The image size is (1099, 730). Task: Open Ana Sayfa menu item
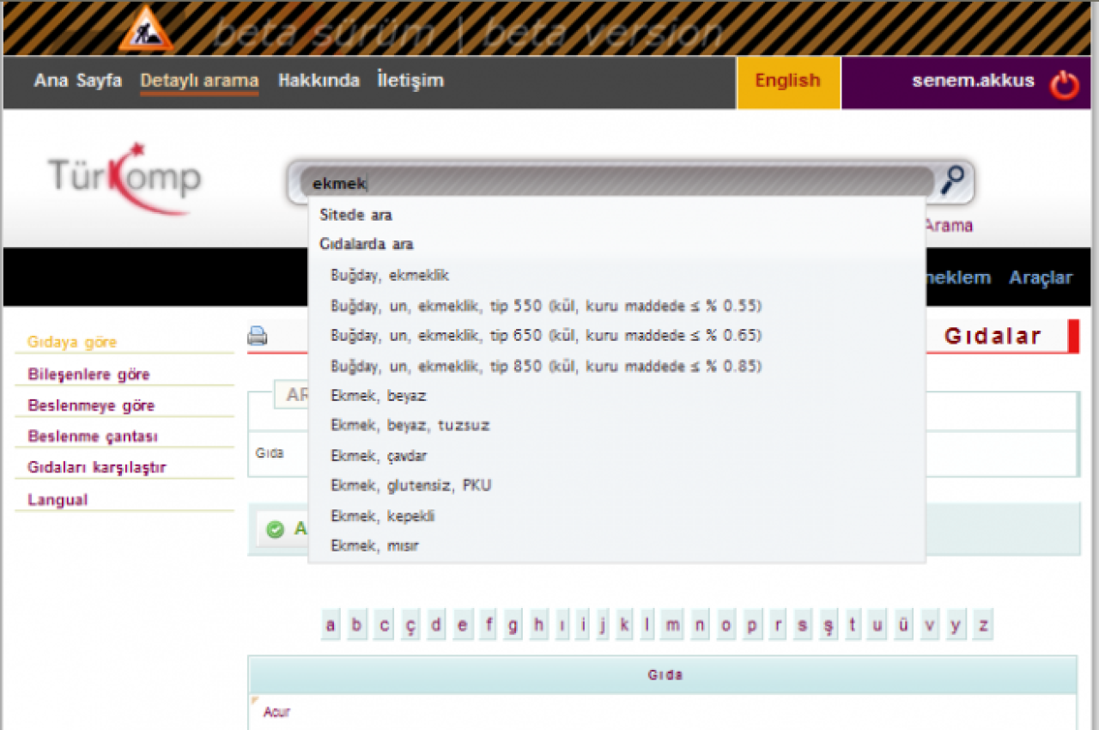(78, 81)
